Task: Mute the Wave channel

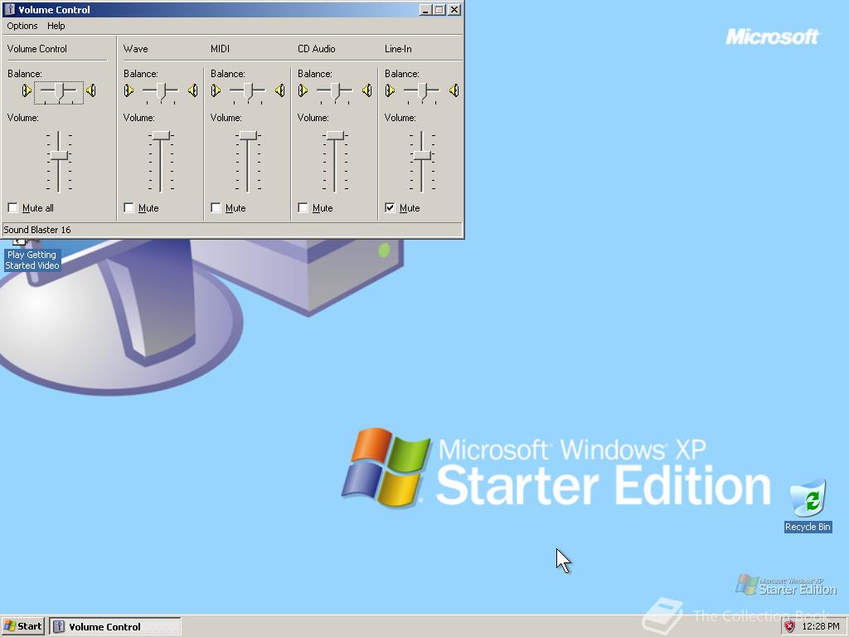Action: [129, 208]
